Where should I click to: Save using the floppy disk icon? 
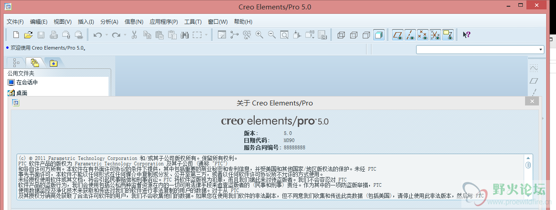(41, 34)
